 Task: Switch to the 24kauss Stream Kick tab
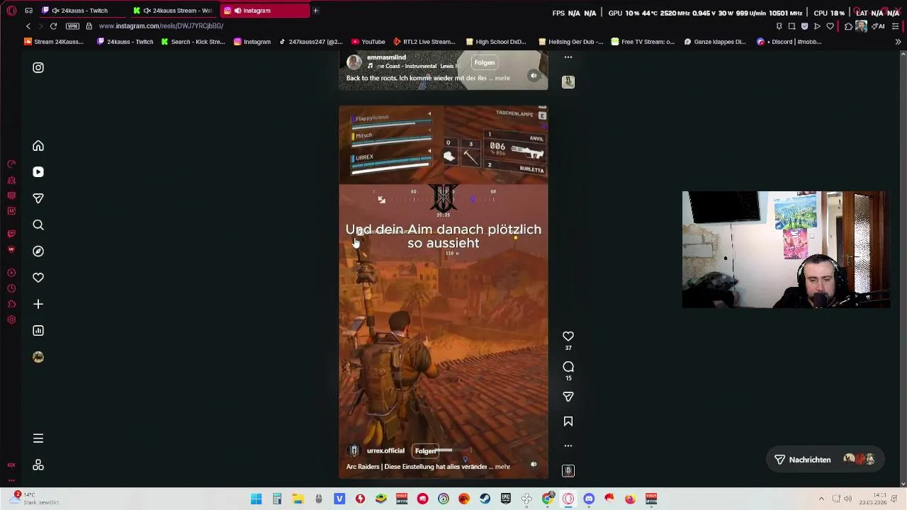pos(174,11)
